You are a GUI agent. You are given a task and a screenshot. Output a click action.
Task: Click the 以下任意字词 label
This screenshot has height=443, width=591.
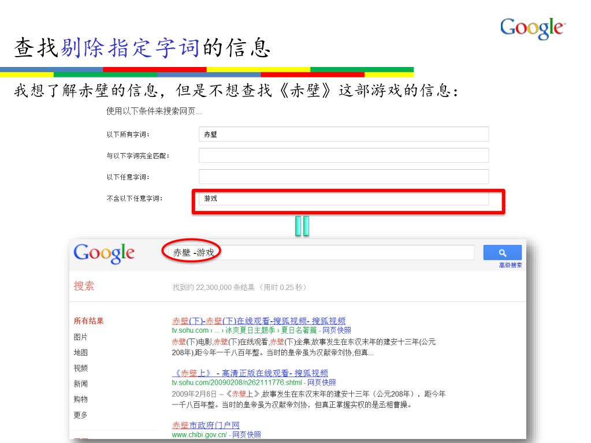(128, 177)
